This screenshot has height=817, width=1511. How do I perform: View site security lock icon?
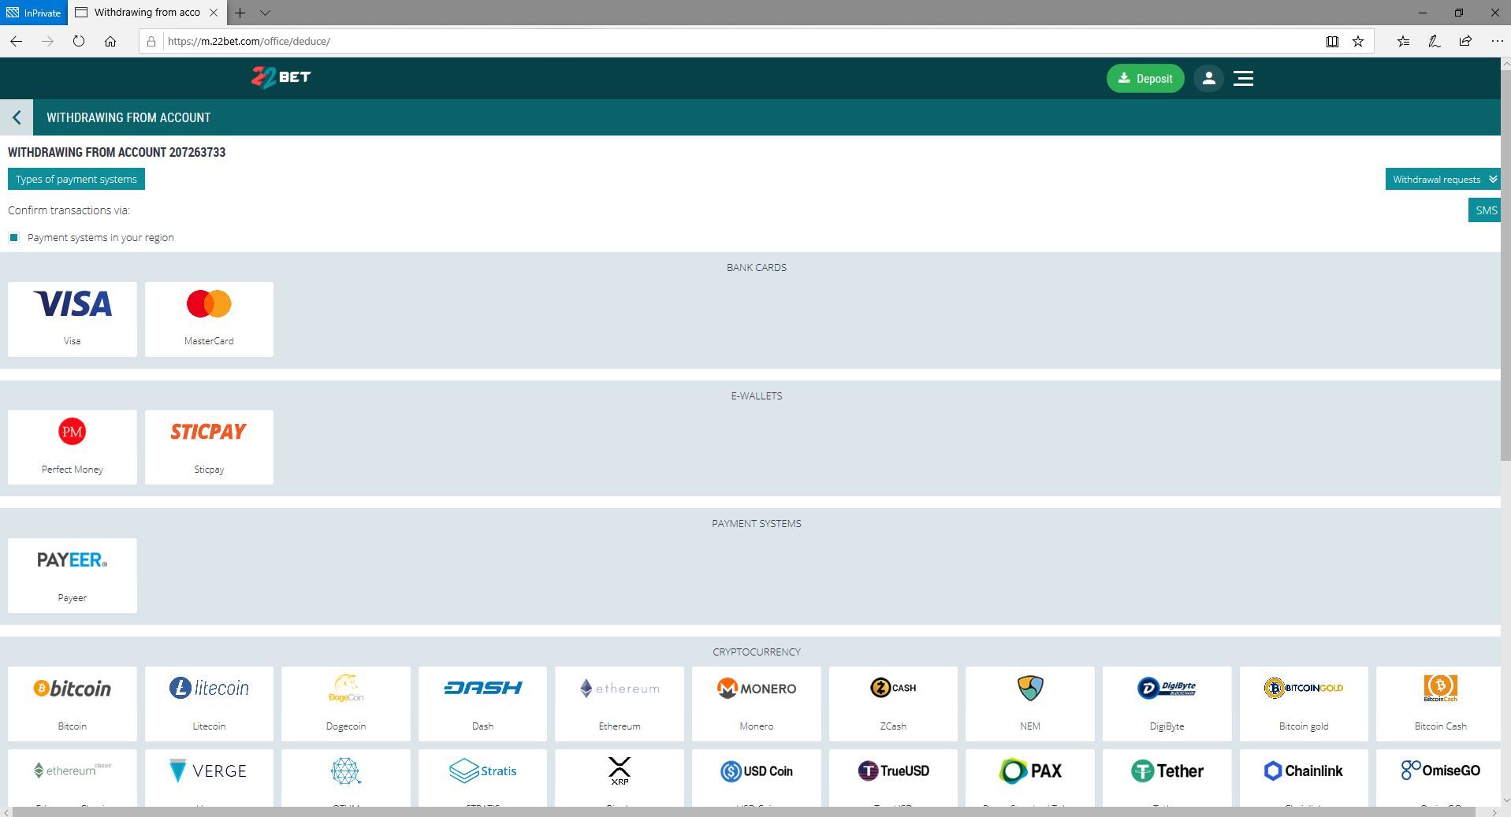(x=151, y=41)
